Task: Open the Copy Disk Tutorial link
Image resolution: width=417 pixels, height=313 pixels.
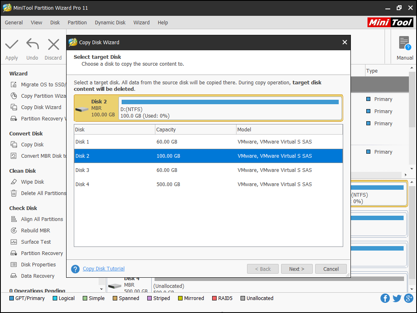Action: pyautogui.click(x=103, y=269)
